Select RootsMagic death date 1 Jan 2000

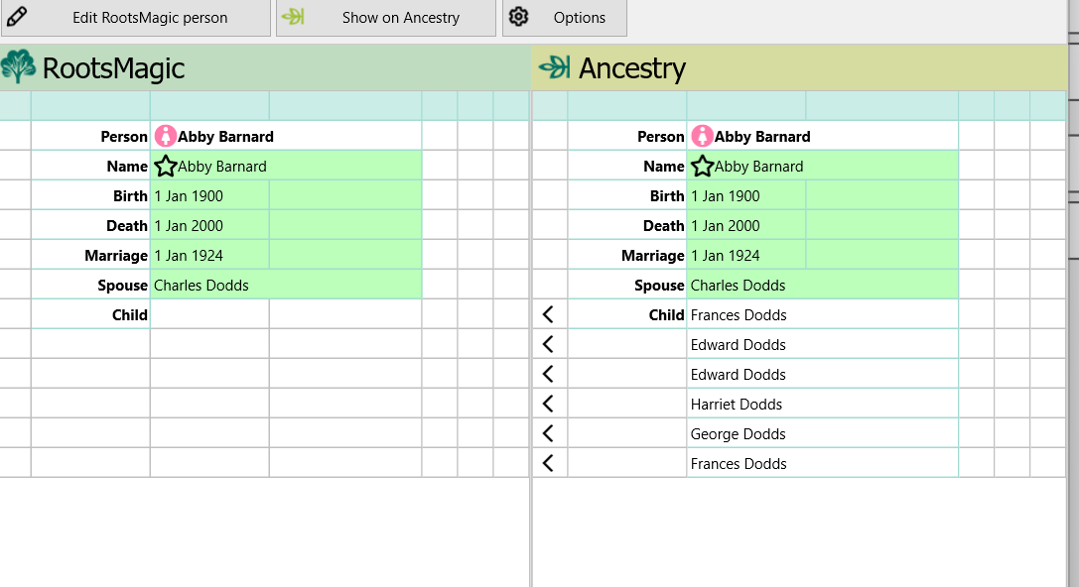[209, 225]
